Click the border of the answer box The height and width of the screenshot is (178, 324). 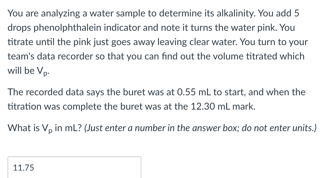[75, 156]
